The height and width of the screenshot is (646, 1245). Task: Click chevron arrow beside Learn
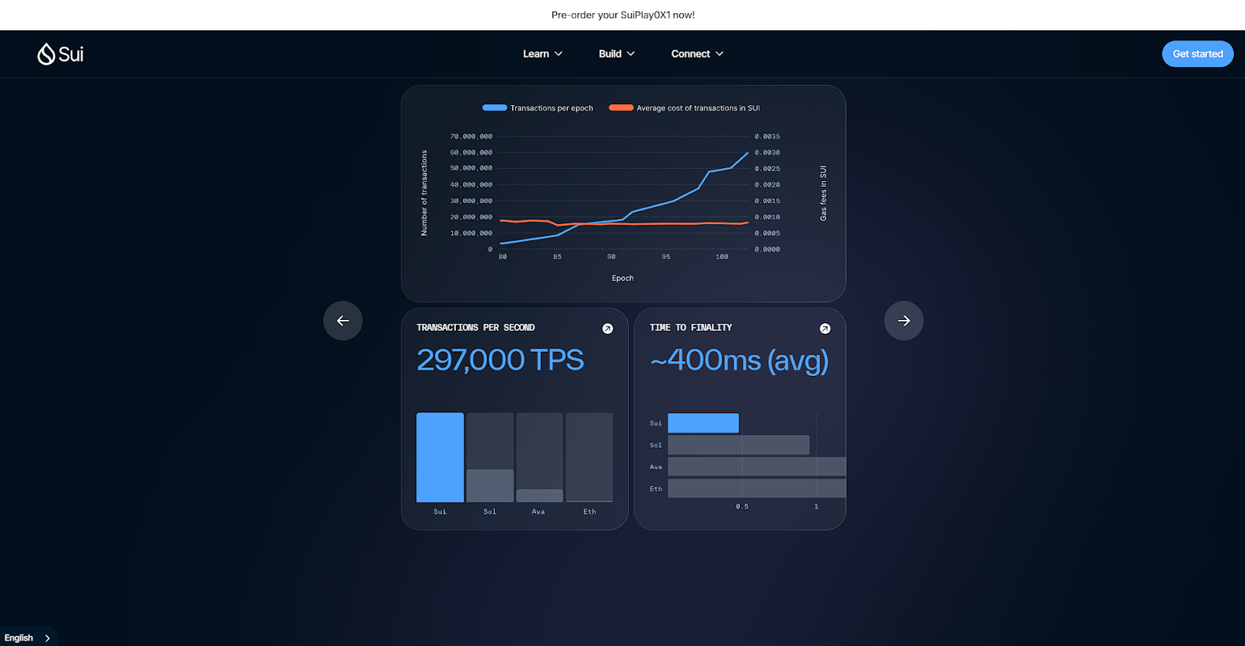[x=558, y=54]
